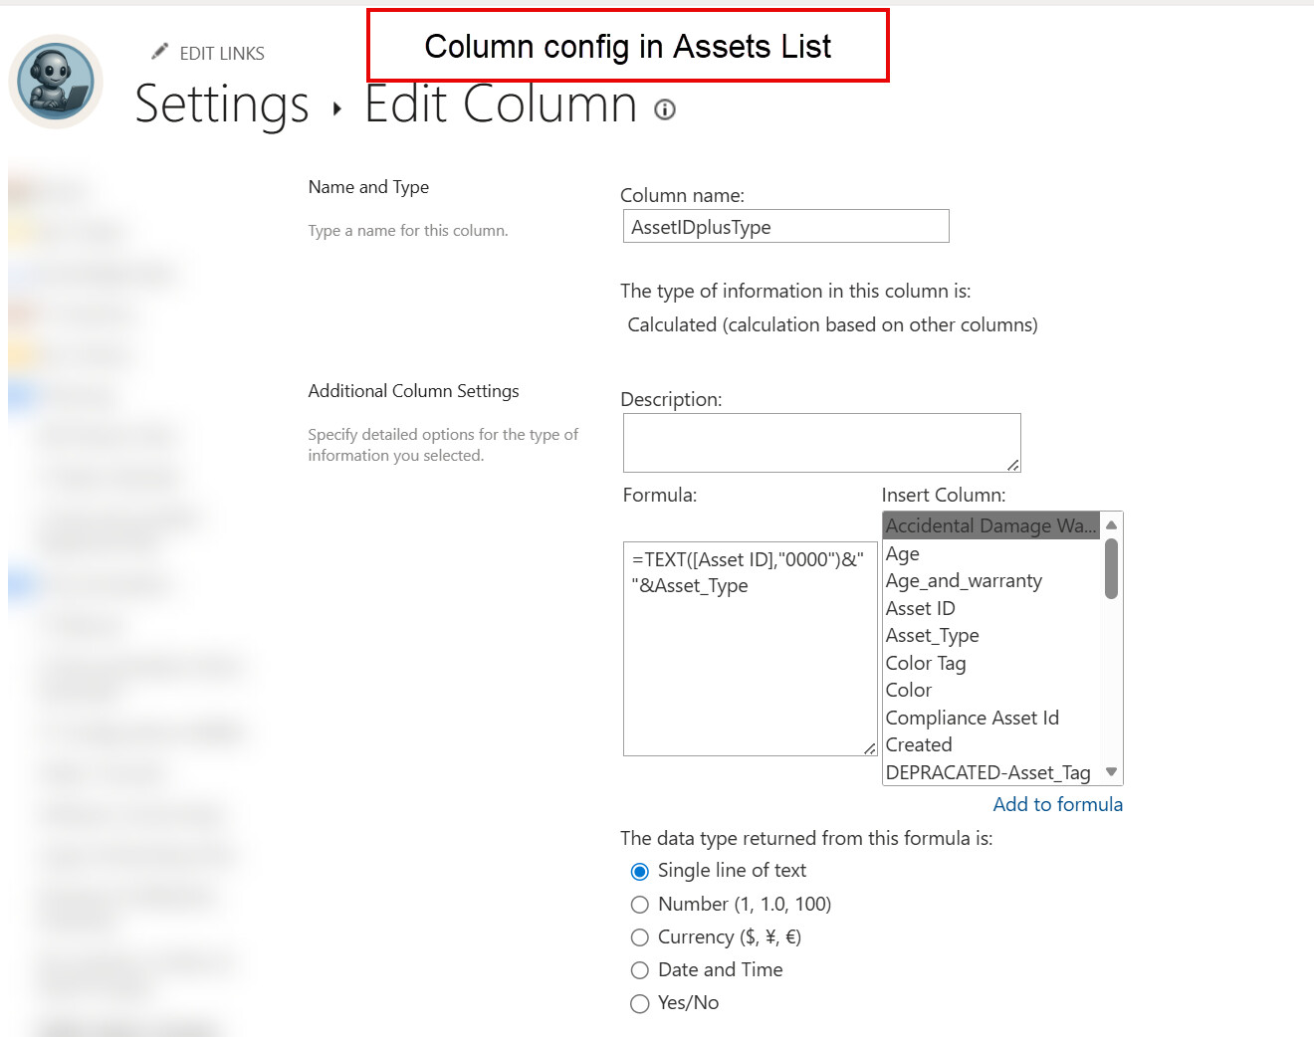This screenshot has width=1314, height=1037.
Task: Select the Single line of text option
Action: (x=640, y=872)
